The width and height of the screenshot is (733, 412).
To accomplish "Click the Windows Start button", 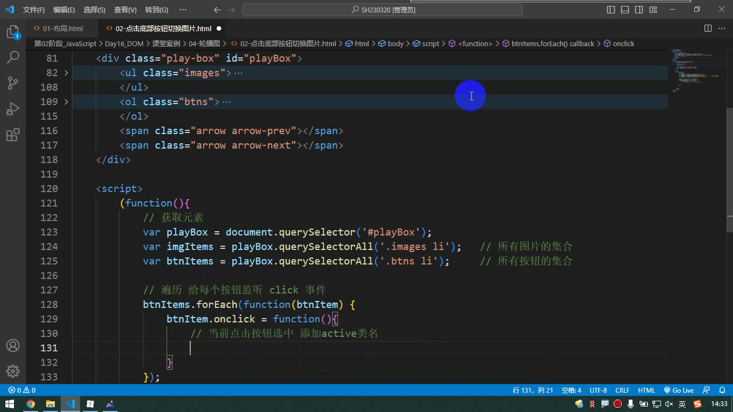I will coord(10,404).
